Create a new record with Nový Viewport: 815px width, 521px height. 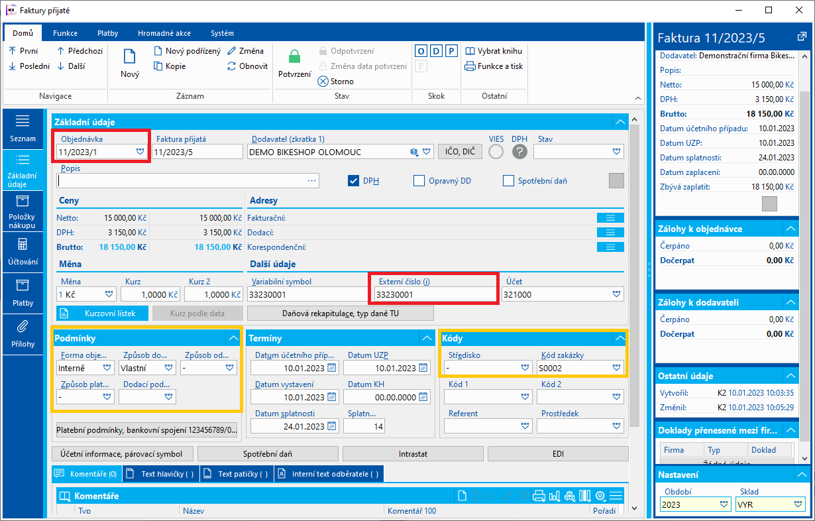click(130, 64)
